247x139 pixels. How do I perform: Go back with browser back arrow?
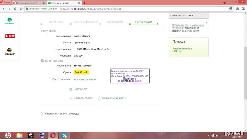click(x=4, y=9)
